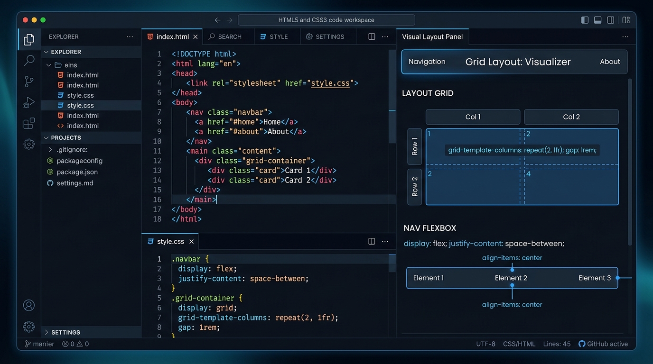Viewport: 653px width, 364px height.
Task: Collapse the EXPLORER section header
Action: point(91,52)
